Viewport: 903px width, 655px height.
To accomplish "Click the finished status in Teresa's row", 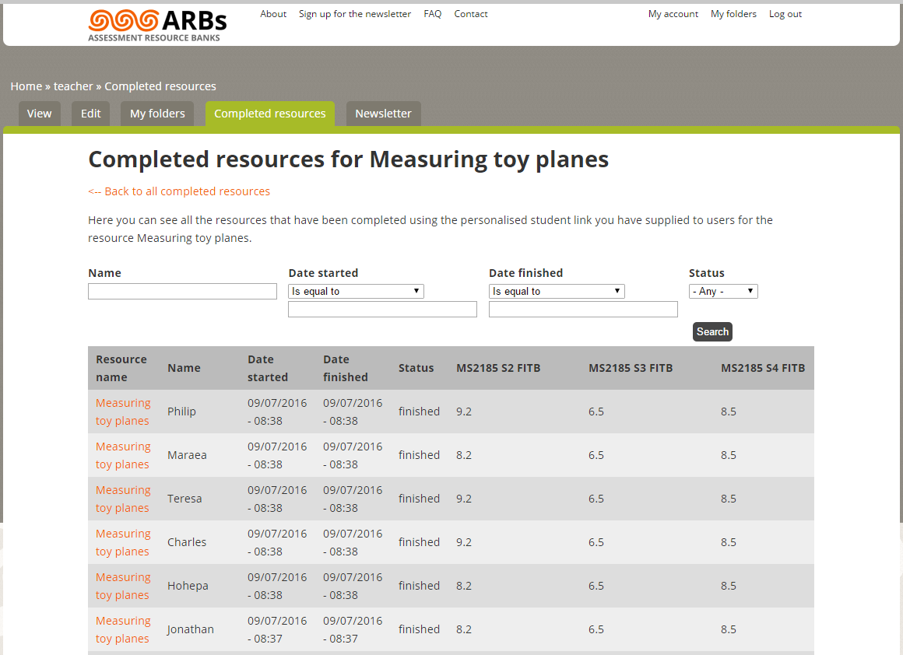I will point(419,499).
